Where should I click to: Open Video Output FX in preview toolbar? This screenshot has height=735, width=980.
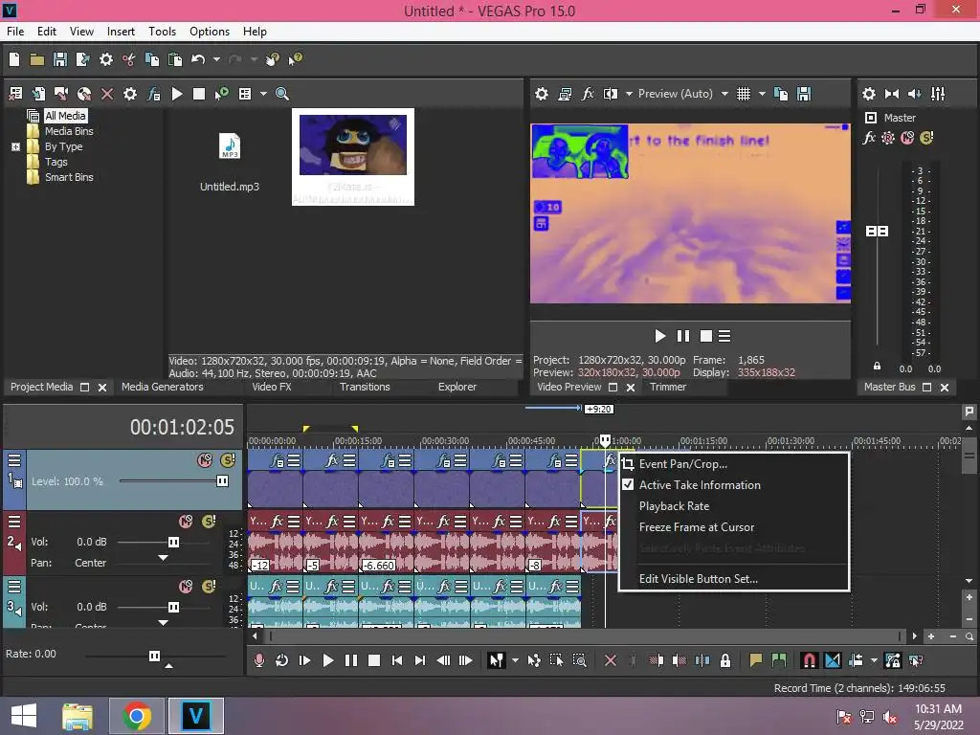pyautogui.click(x=588, y=94)
